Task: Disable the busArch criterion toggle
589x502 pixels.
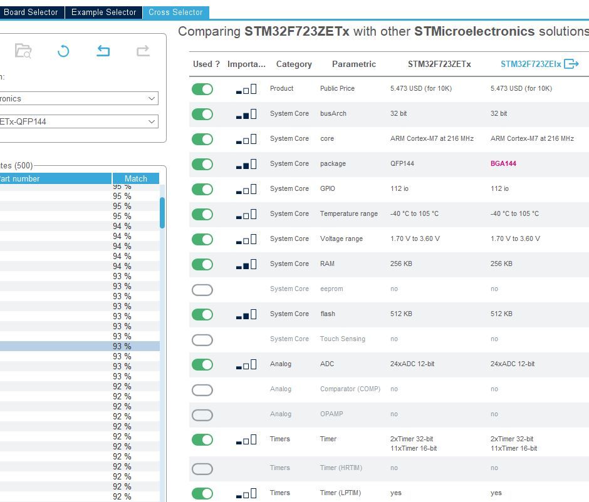Action: pyautogui.click(x=202, y=114)
